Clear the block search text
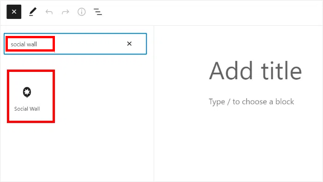The width and height of the screenshot is (323, 182). pos(129,44)
